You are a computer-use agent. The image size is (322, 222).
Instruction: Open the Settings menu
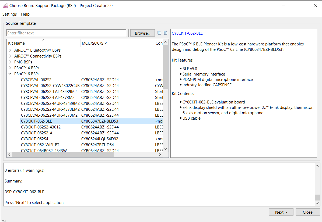(9, 14)
